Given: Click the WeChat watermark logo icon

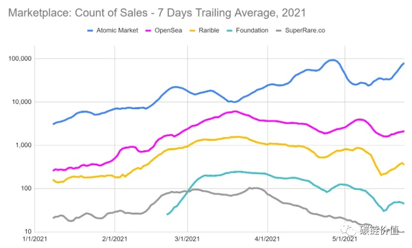Looking at the screenshot, I should tap(348, 230).
